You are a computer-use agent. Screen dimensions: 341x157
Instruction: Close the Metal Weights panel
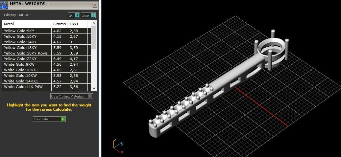tap(95, 5)
